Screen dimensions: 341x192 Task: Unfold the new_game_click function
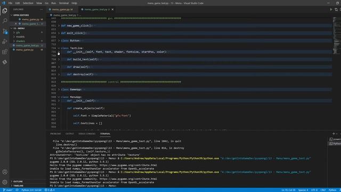59,26
